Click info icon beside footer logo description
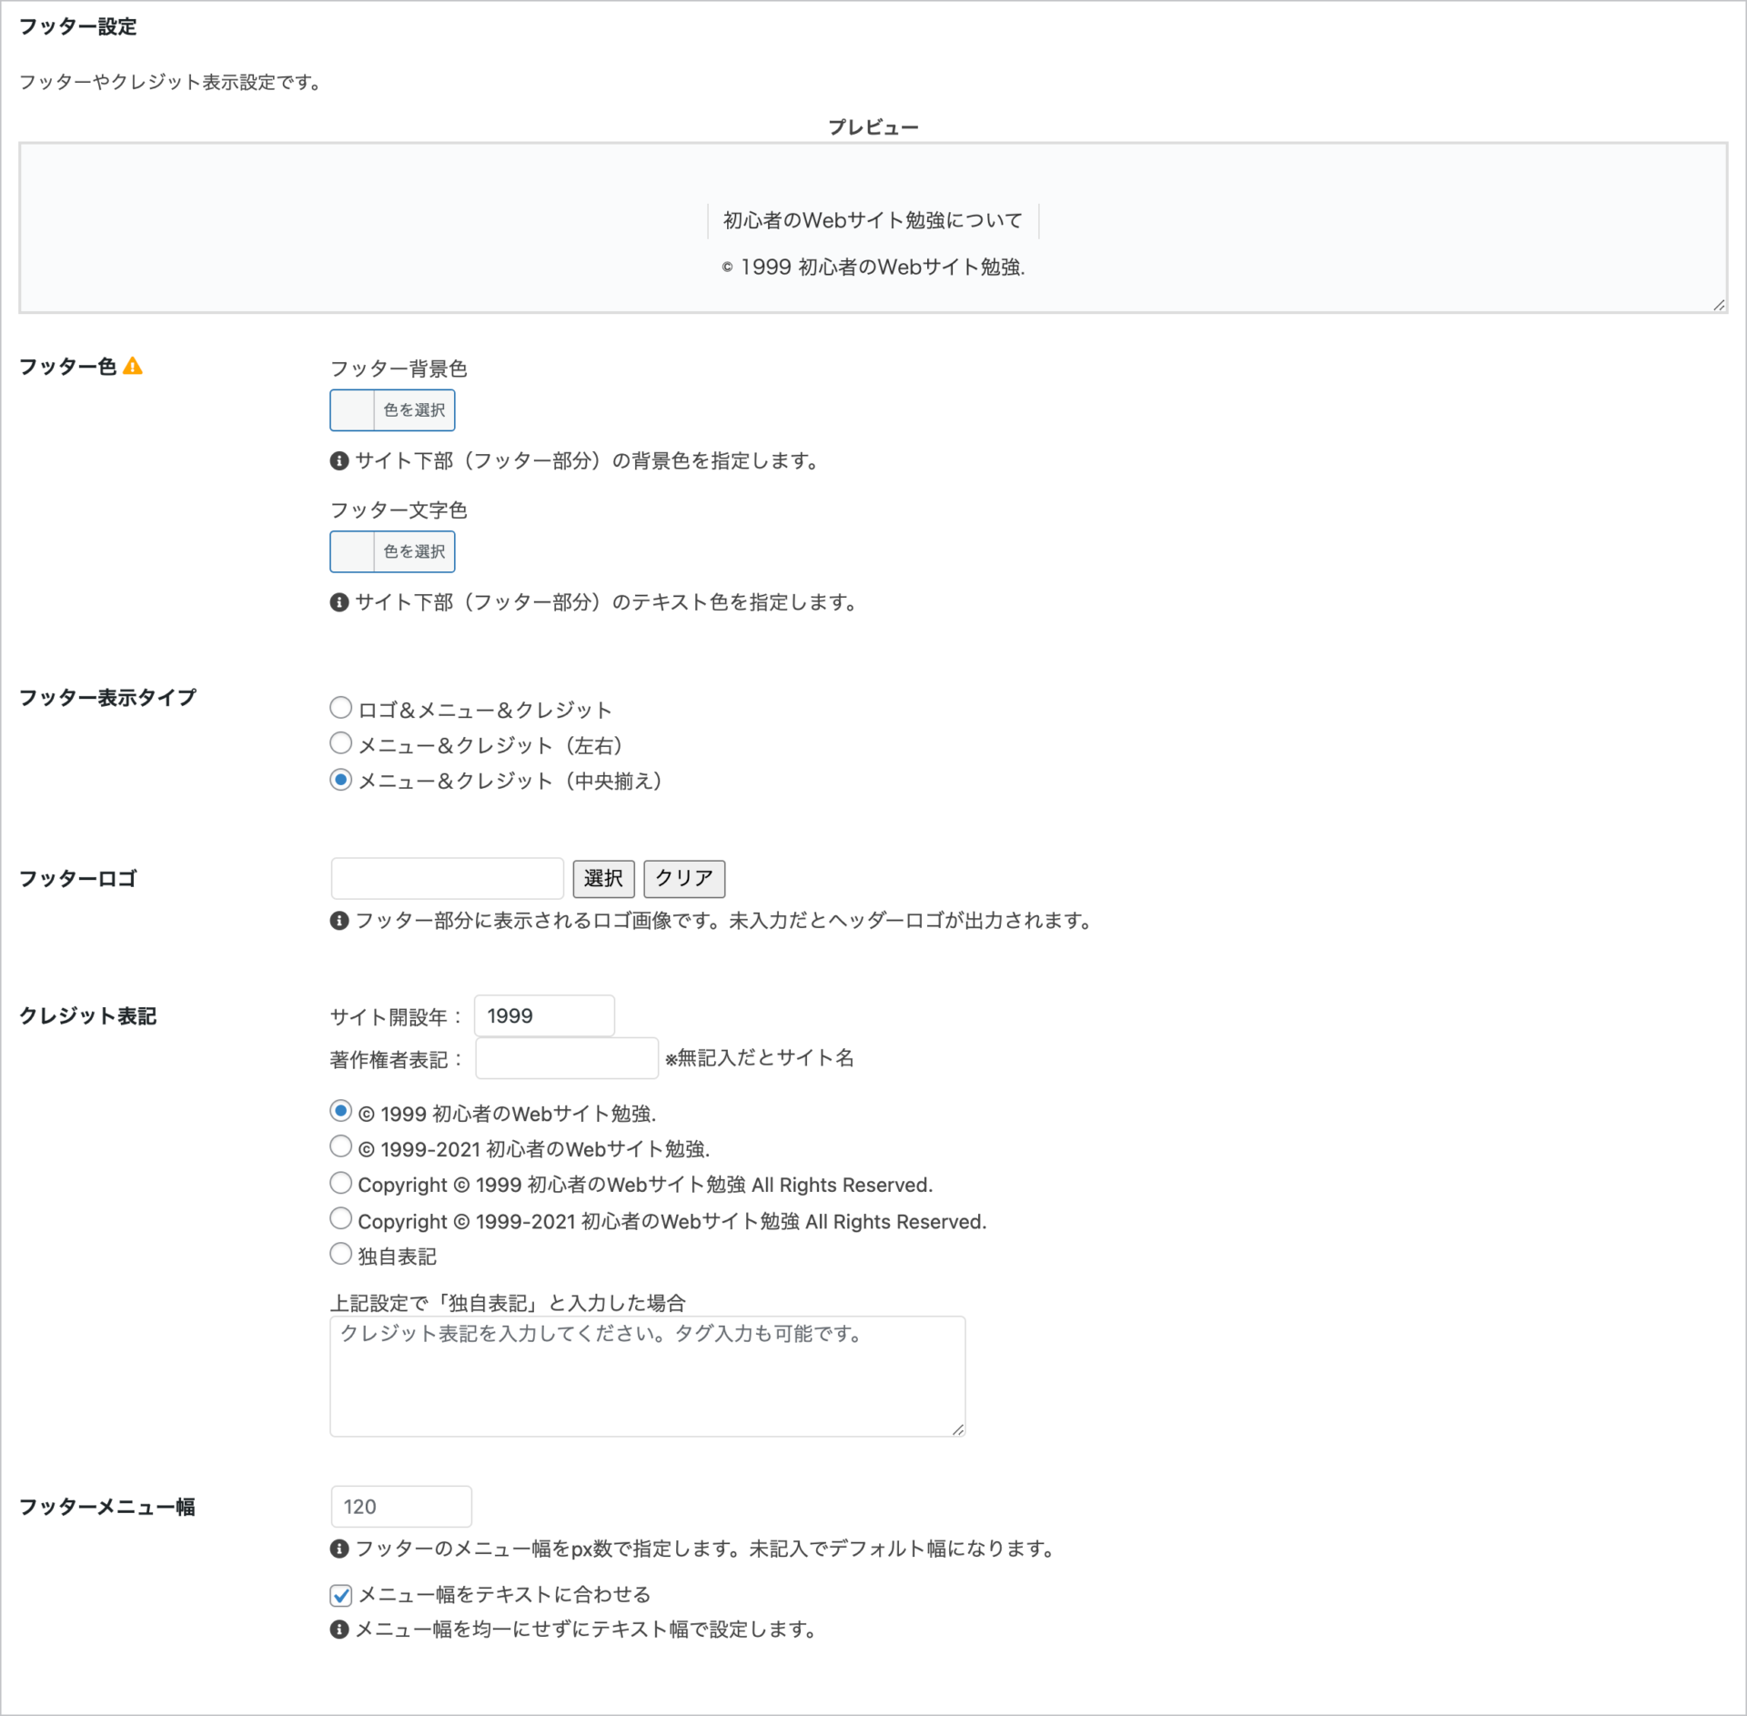The height and width of the screenshot is (1716, 1747). click(x=339, y=921)
